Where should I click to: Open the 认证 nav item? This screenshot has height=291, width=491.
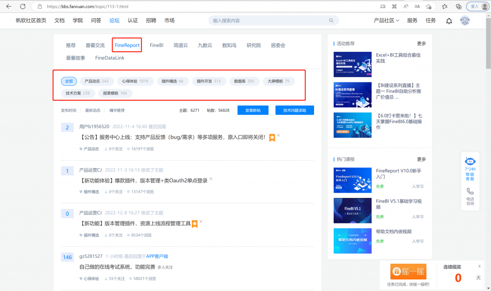coord(133,20)
